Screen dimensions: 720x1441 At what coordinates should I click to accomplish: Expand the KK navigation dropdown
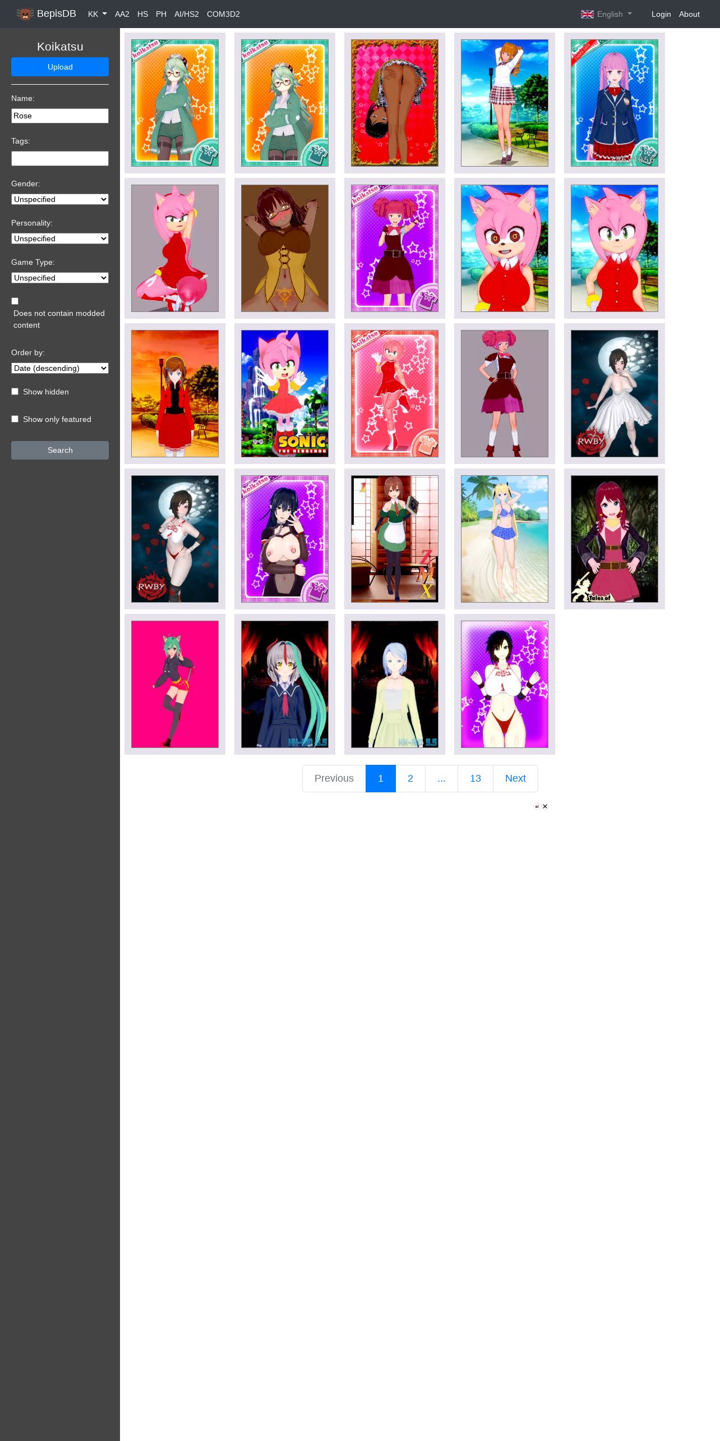[98, 14]
